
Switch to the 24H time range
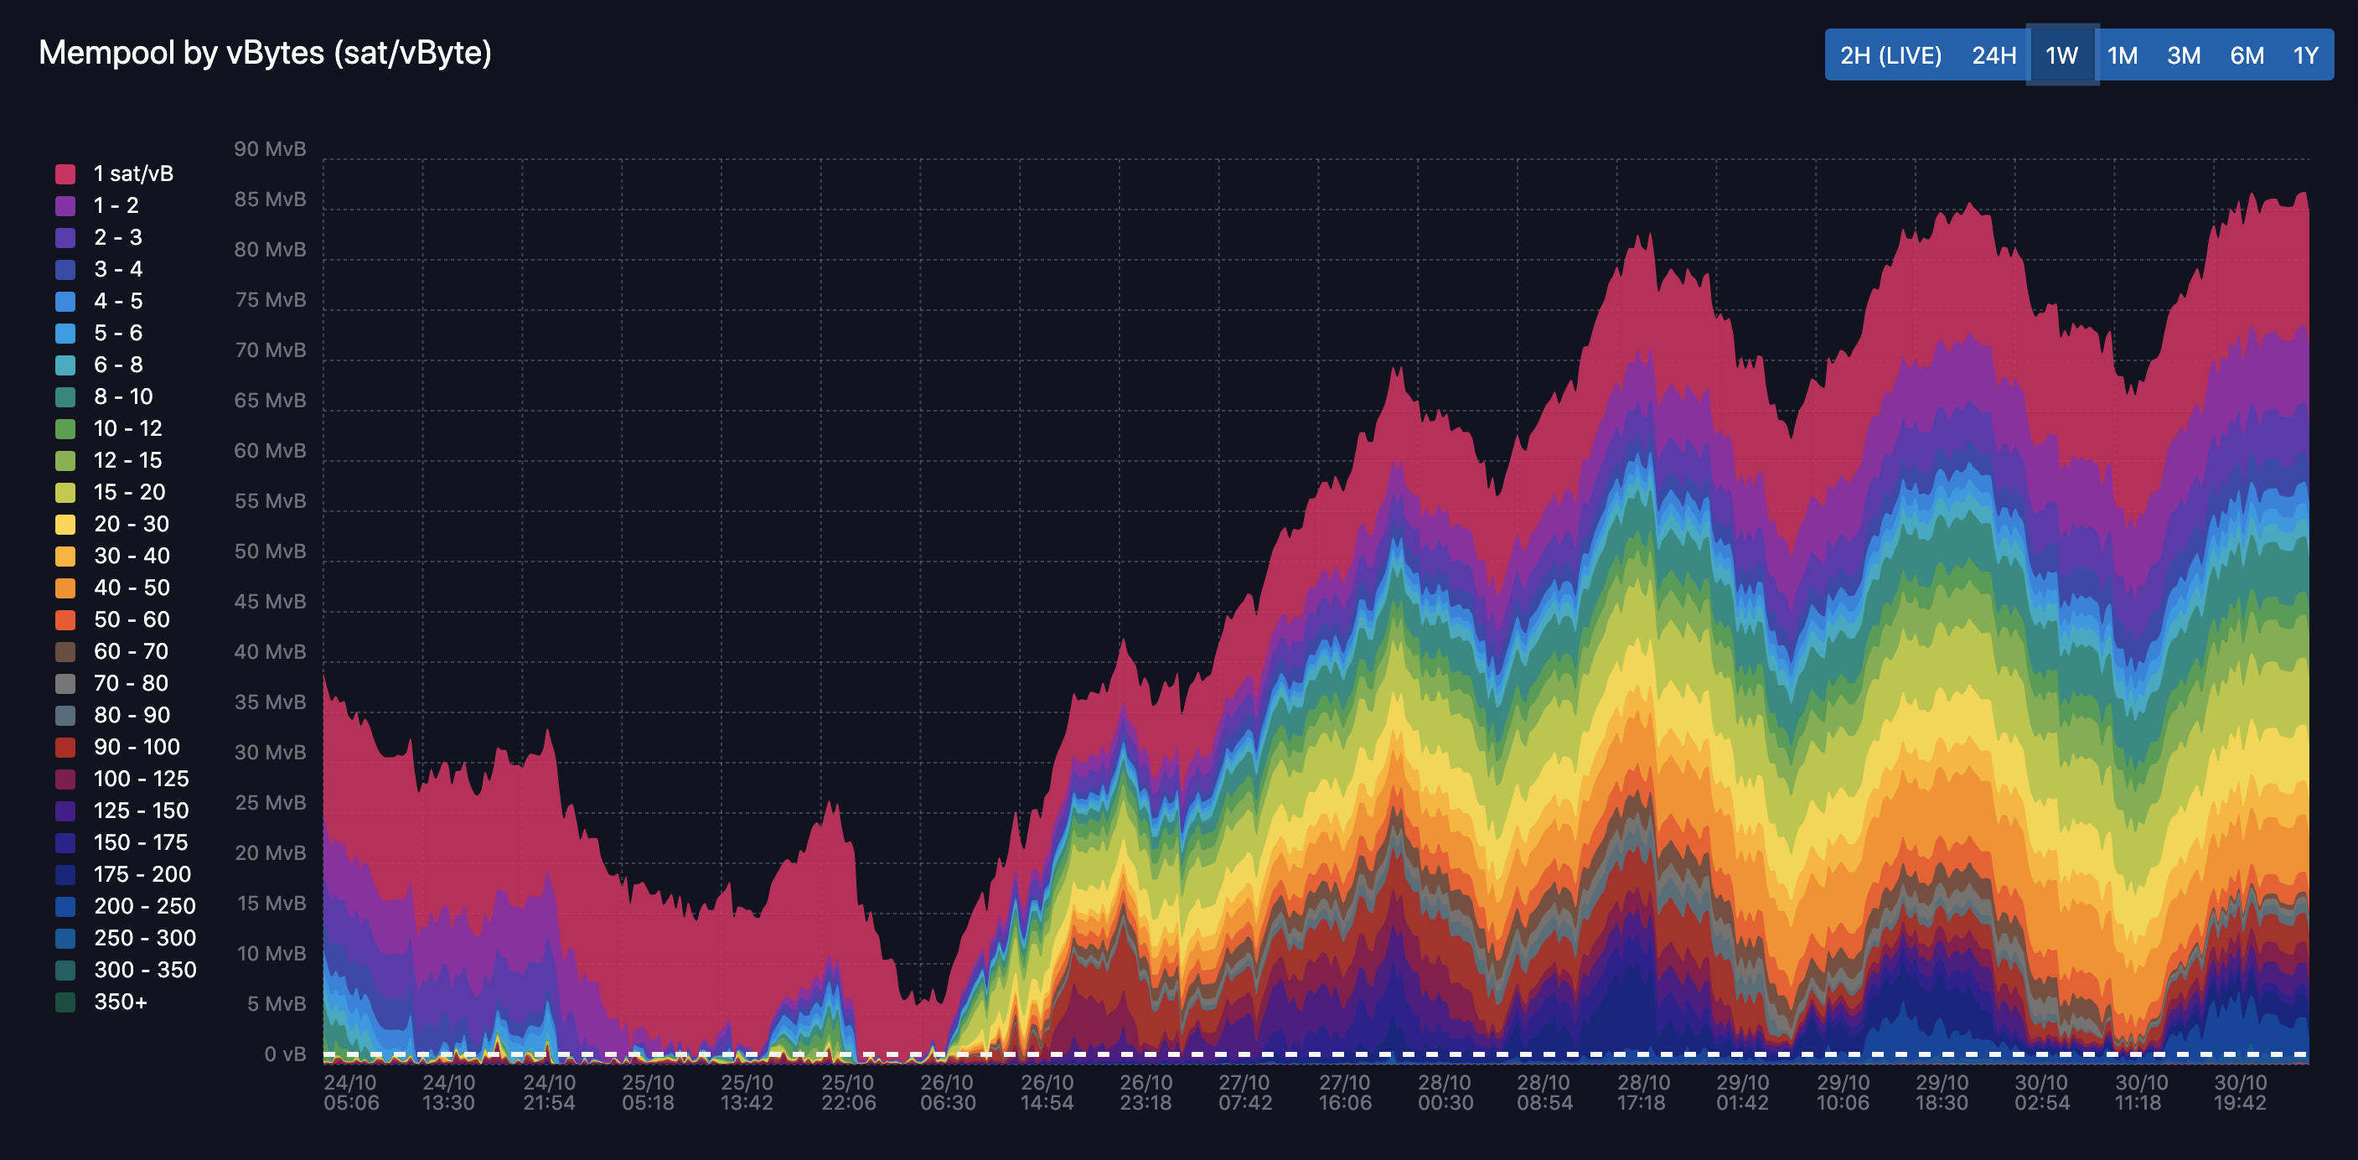point(1993,55)
